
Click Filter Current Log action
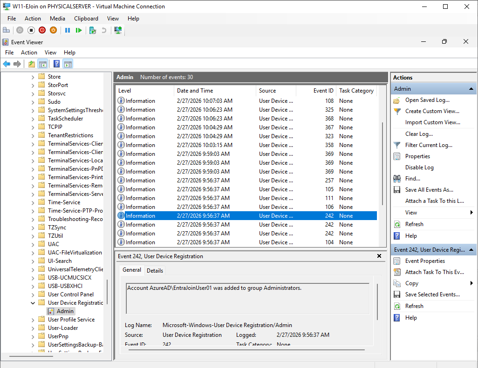[x=429, y=145]
